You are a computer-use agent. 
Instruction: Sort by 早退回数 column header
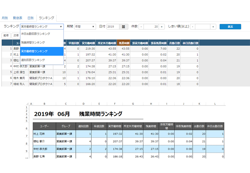pyautogui.click(x=73, y=43)
